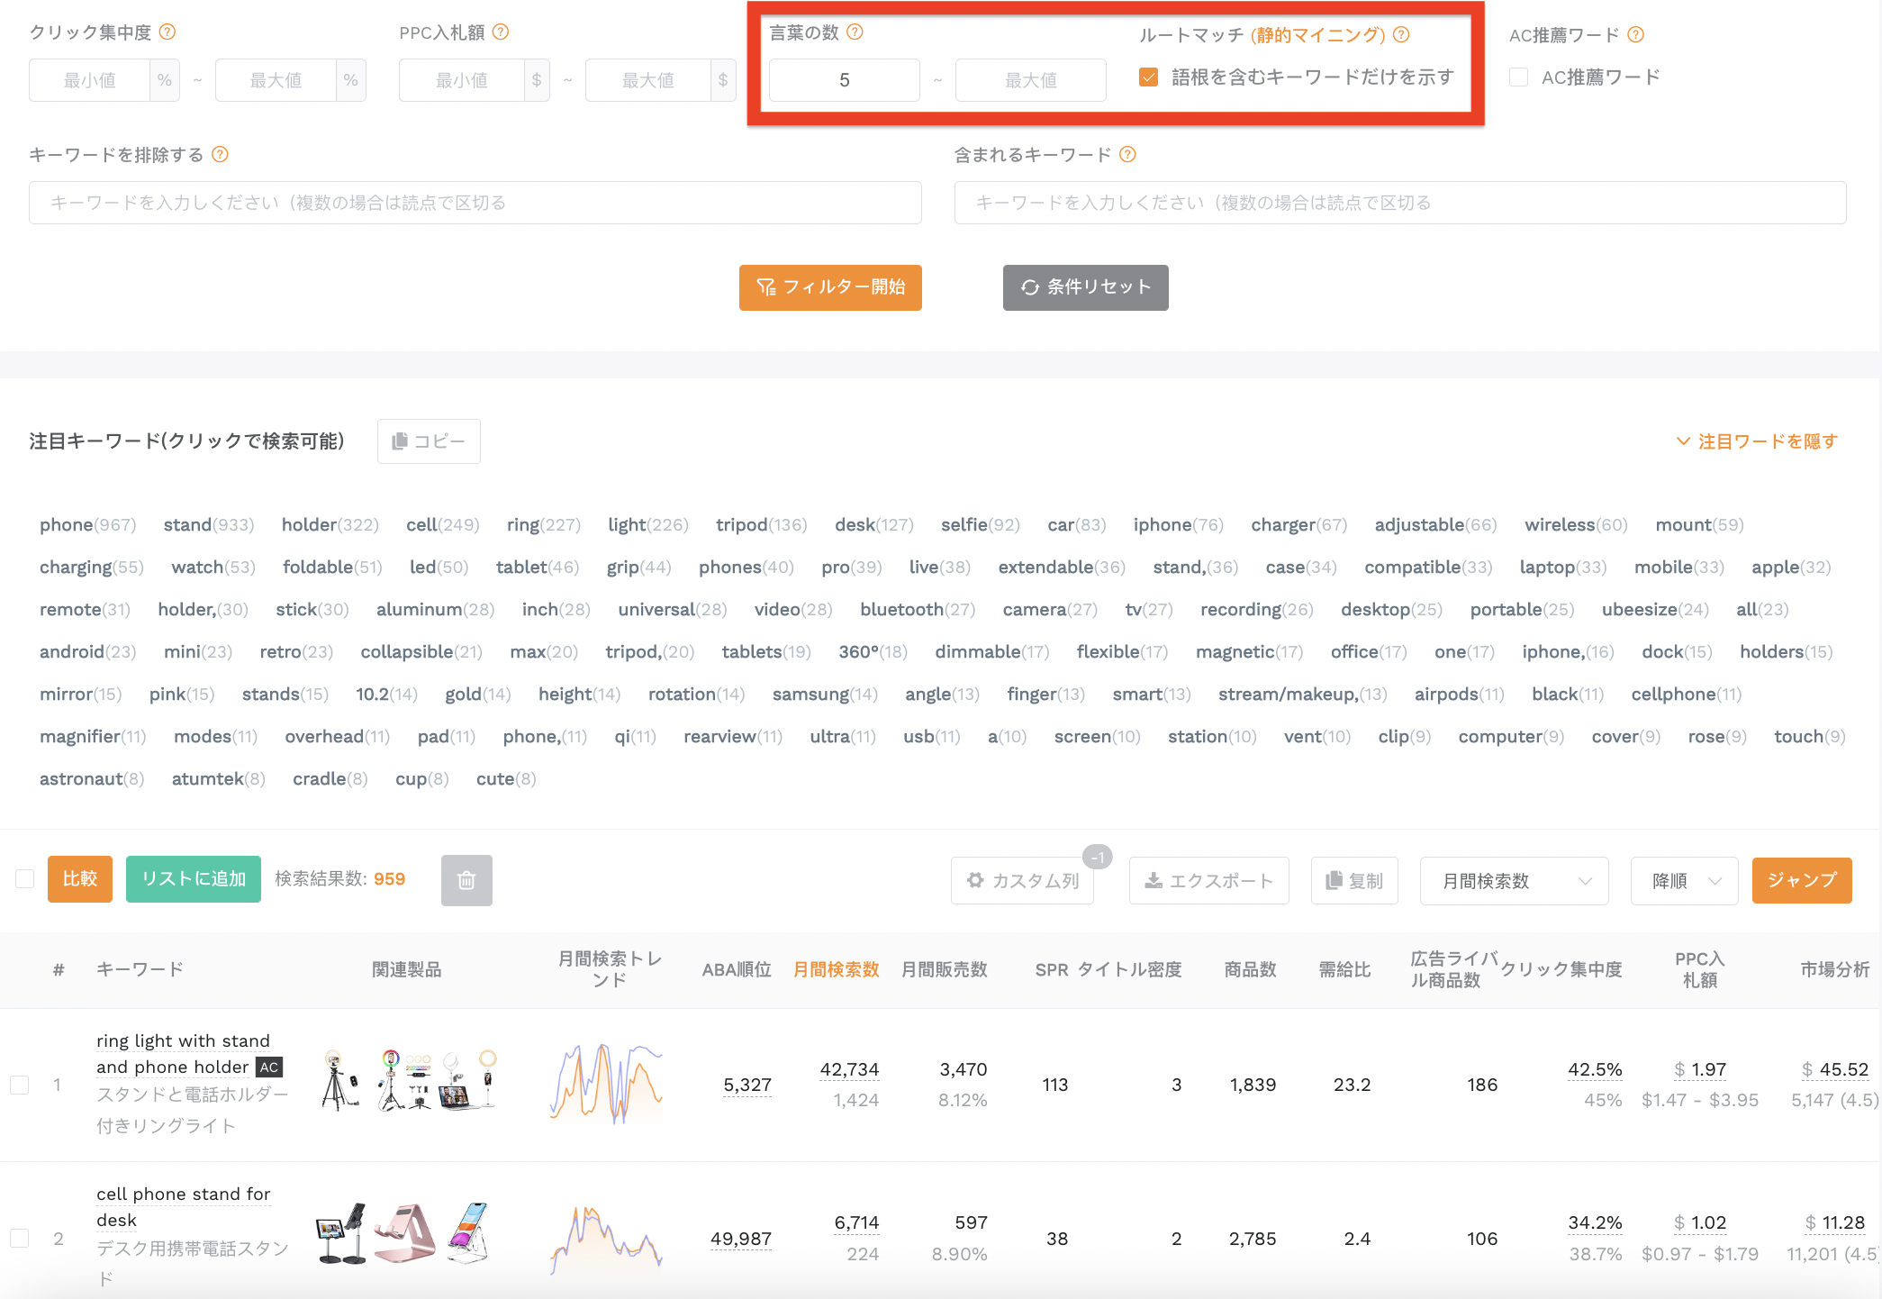Click product thumbnails for cell phone stand for desk

pyautogui.click(x=403, y=1234)
